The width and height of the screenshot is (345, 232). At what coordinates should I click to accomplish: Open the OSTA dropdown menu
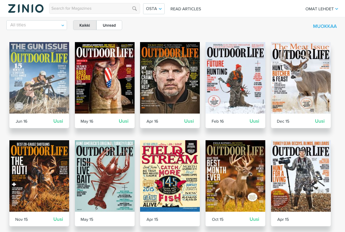[154, 9]
